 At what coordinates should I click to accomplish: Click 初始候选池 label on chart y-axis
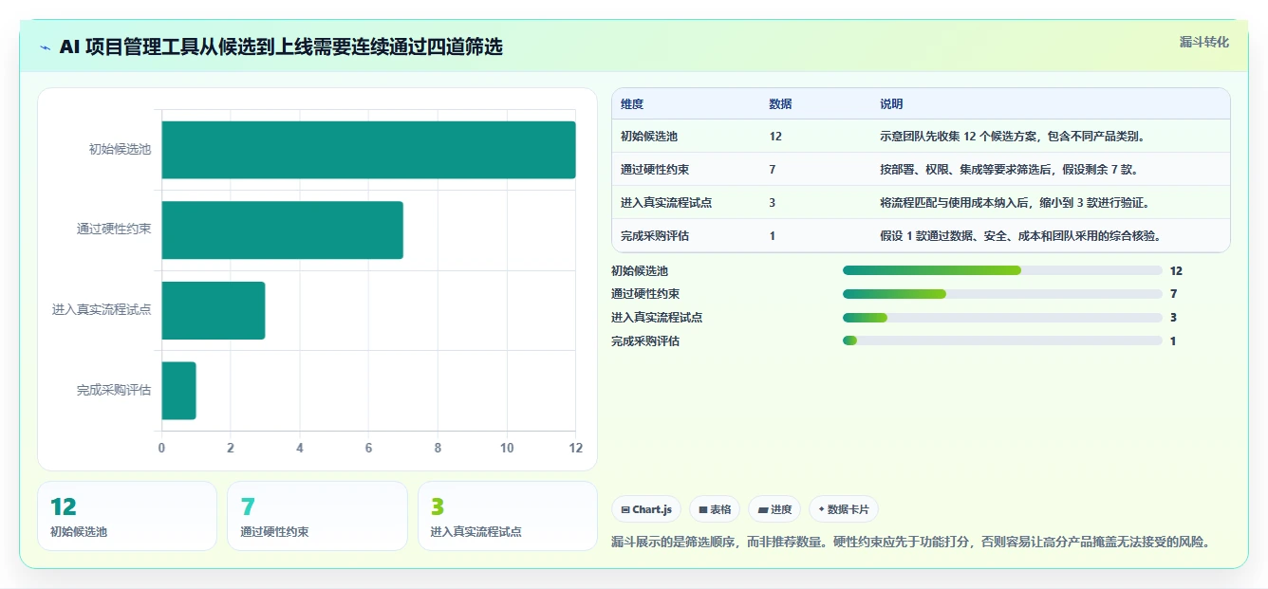pyautogui.click(x=120, y=150)
